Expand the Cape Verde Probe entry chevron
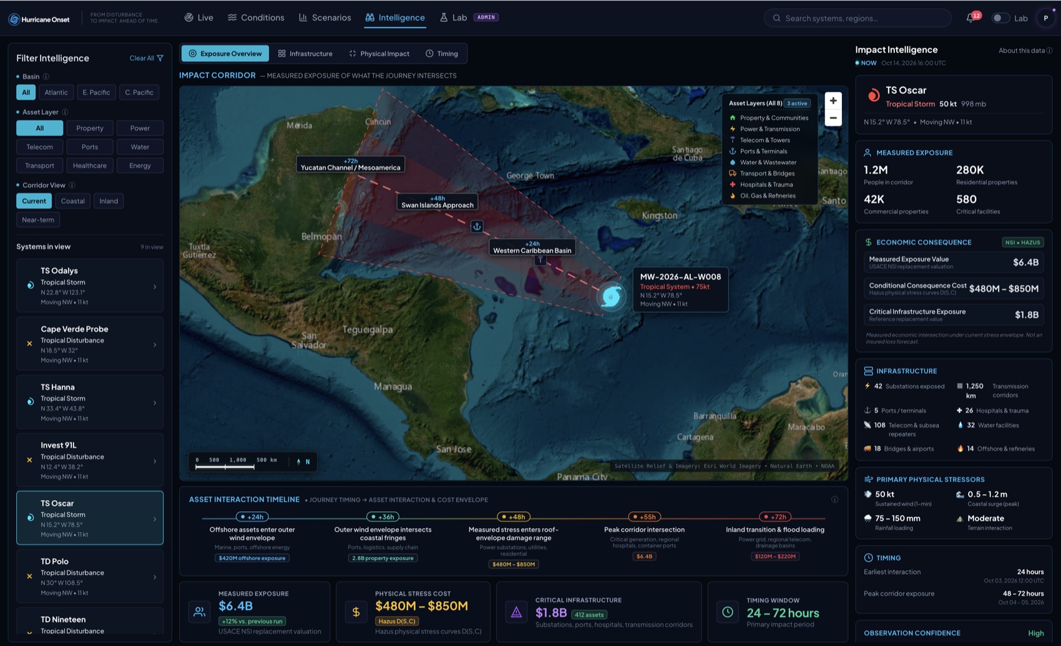The height and width of the screenshot is (646, 1061). tap(155, 344)
